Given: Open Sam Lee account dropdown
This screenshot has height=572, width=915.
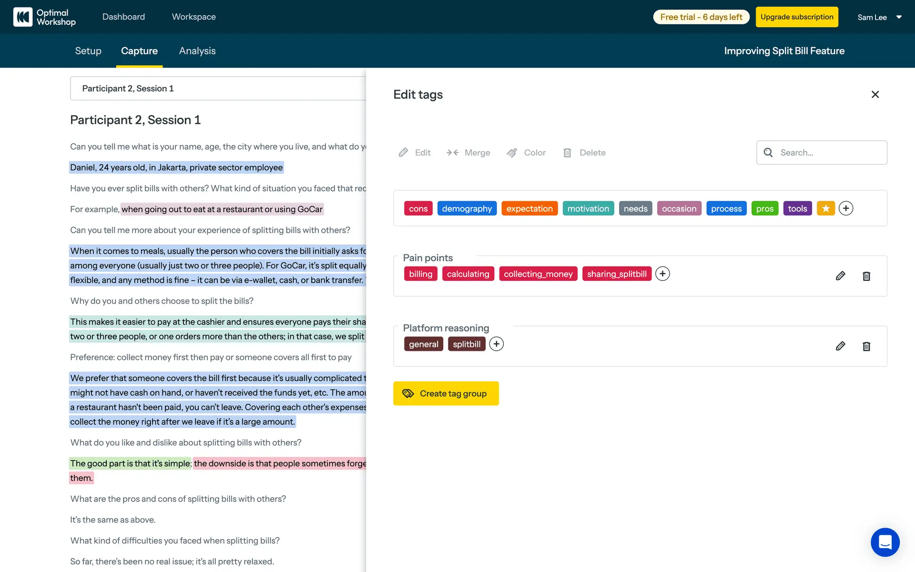Looking at the screenshot, I should click(879, 17).
